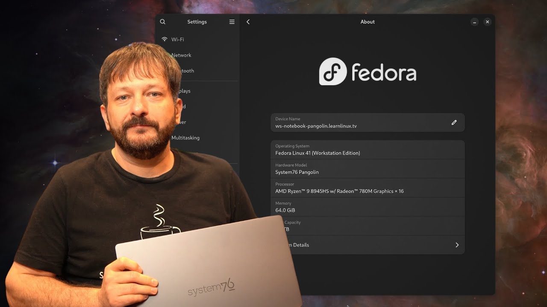Click the Settings title in sidebar header
This screenshot has height=307, width=547.
click(197, 22)
